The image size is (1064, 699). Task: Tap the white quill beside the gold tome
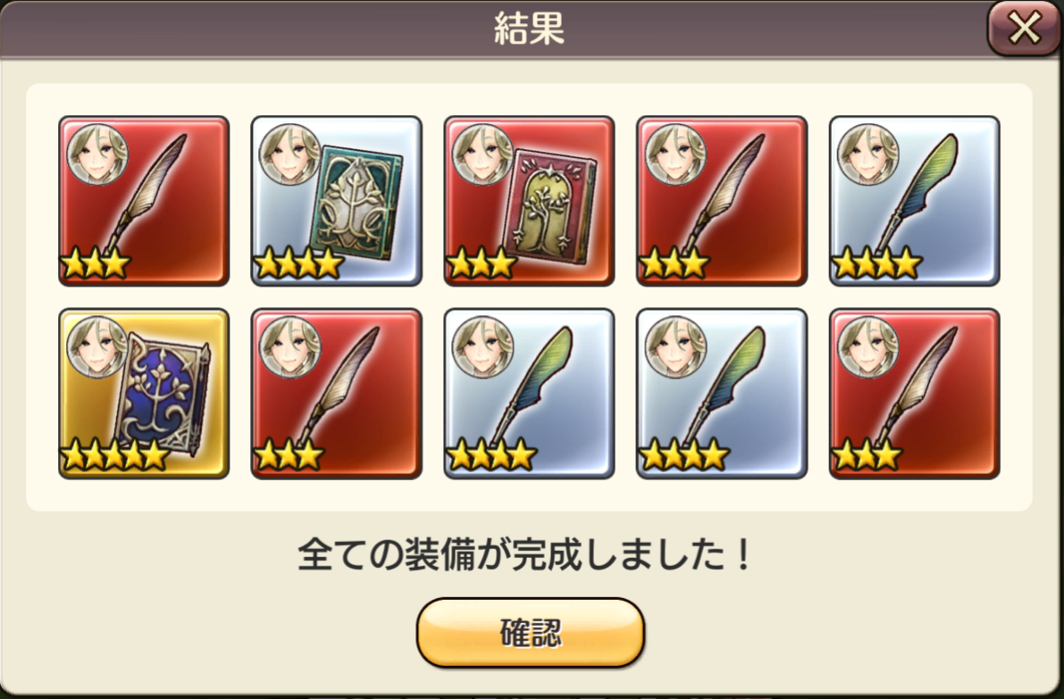pyautogui.click(x=337, y=394)
